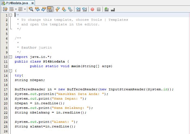
Task: Find the previous occurrence icon
Action: click(37, 9)
